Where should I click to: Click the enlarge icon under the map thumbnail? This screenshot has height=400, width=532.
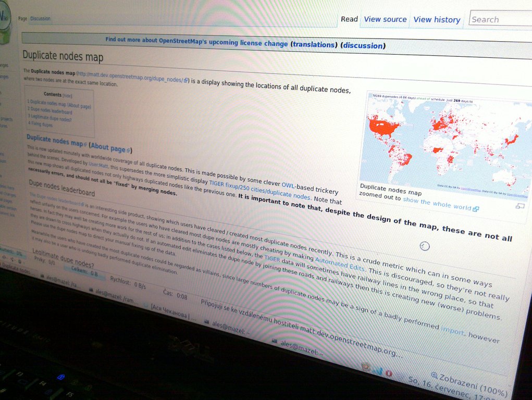click(519, 206)
